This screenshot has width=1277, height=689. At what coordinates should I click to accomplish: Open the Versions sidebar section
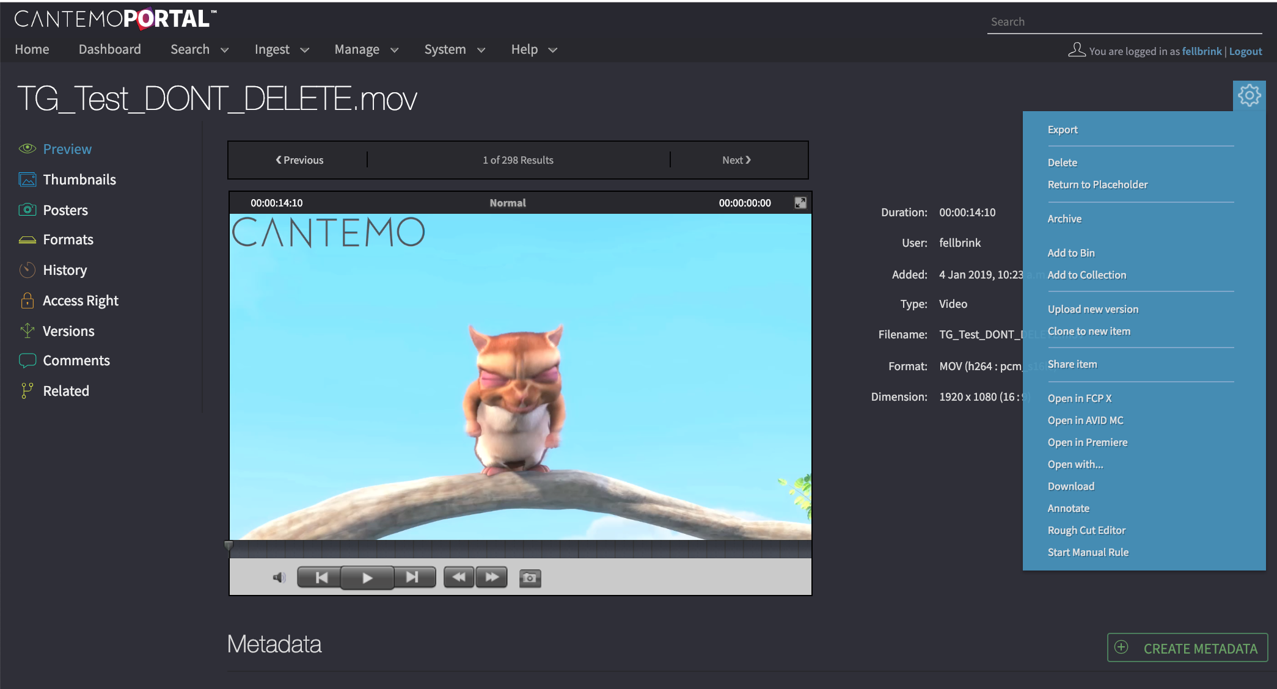[x=68, y=330]
